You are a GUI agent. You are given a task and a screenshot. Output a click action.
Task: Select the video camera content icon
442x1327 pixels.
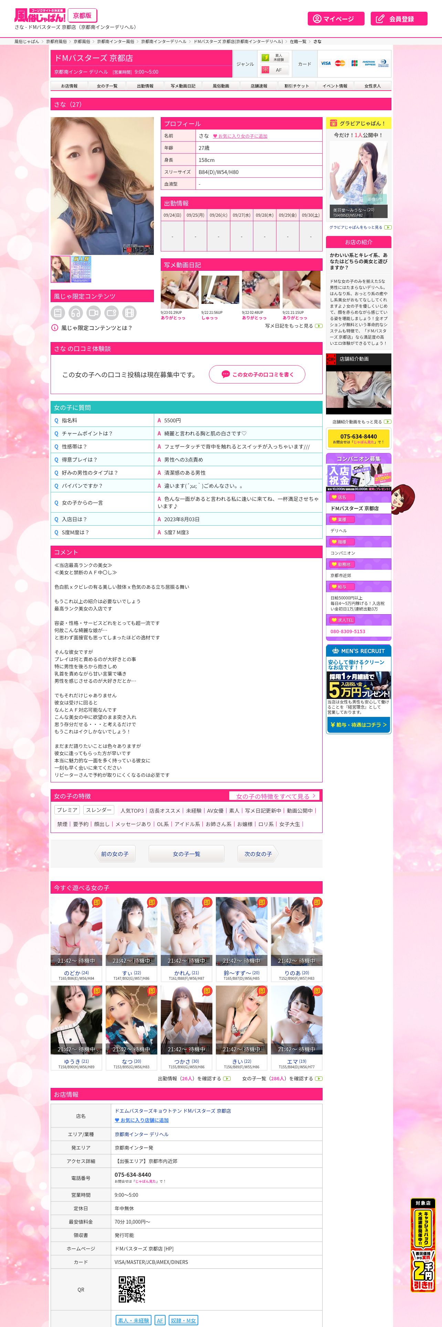pyautogui.click(x=94, y=312)
